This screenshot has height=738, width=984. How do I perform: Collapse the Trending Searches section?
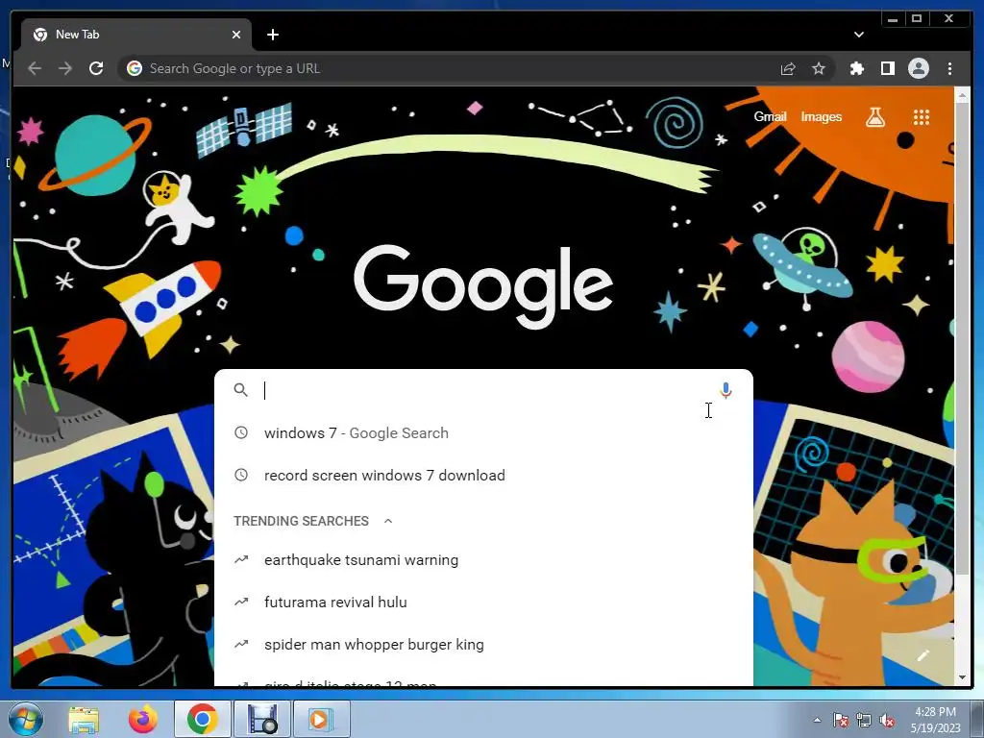pos(388,521)
